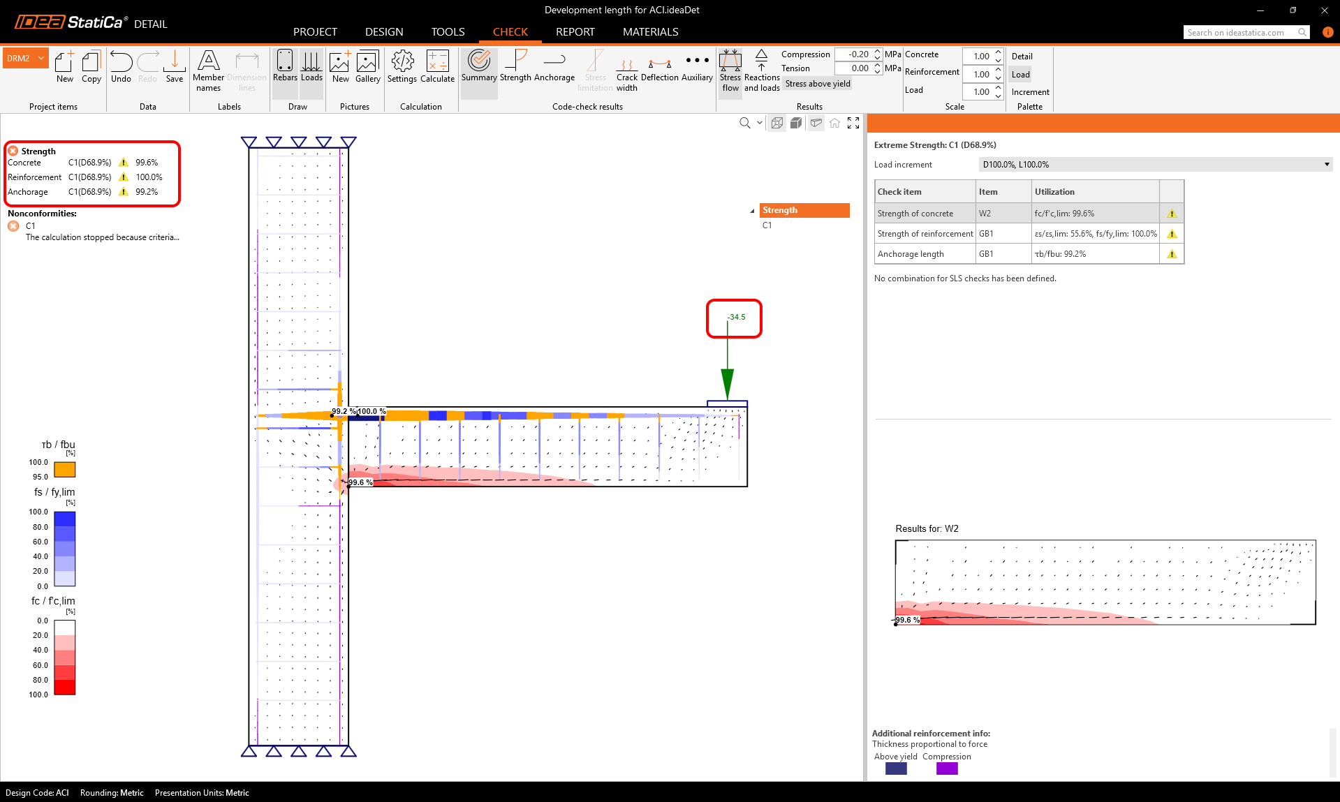Click the Calculate icon in the ribbon
The width and height of the screenshot is (1340, 802).
[437, 67]
